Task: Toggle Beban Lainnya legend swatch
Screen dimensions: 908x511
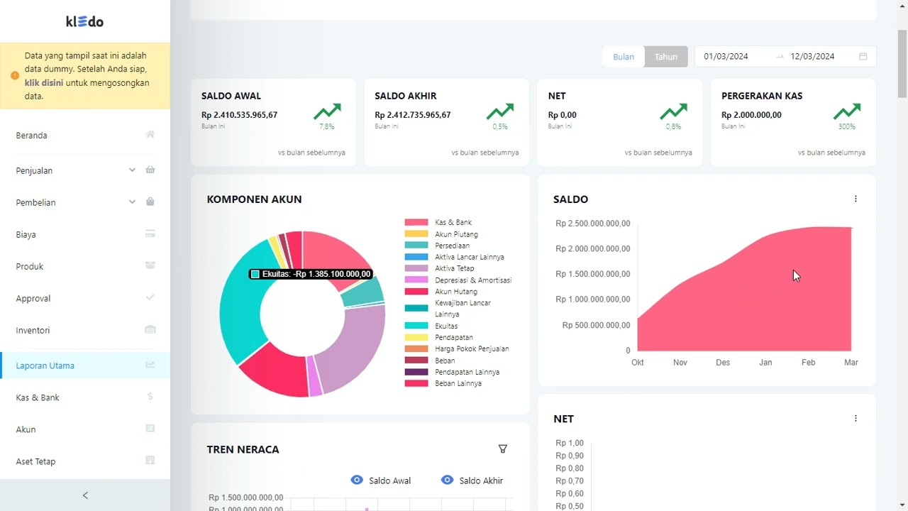Action: tap(416, 383)
